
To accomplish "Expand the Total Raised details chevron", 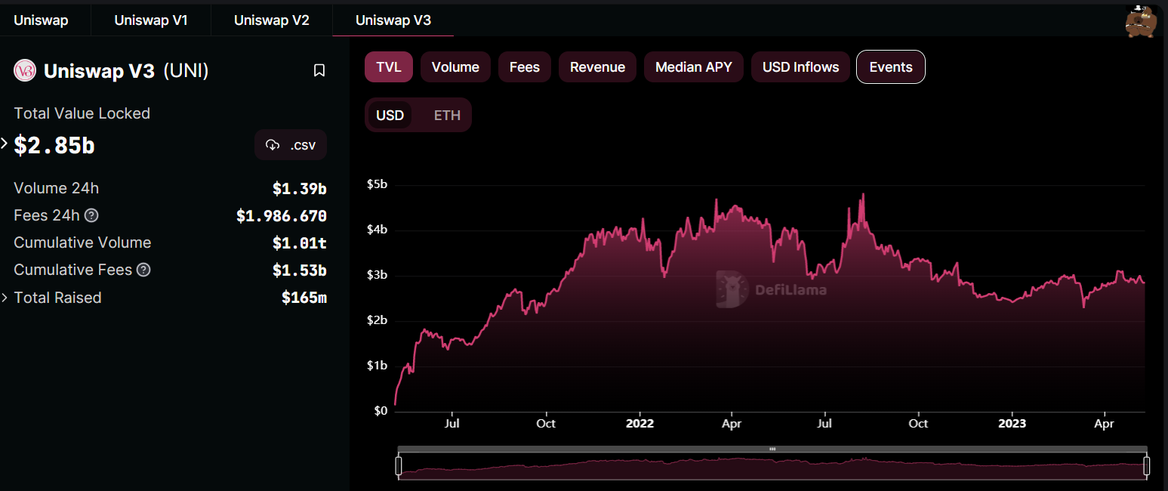I will click(4, 298).
